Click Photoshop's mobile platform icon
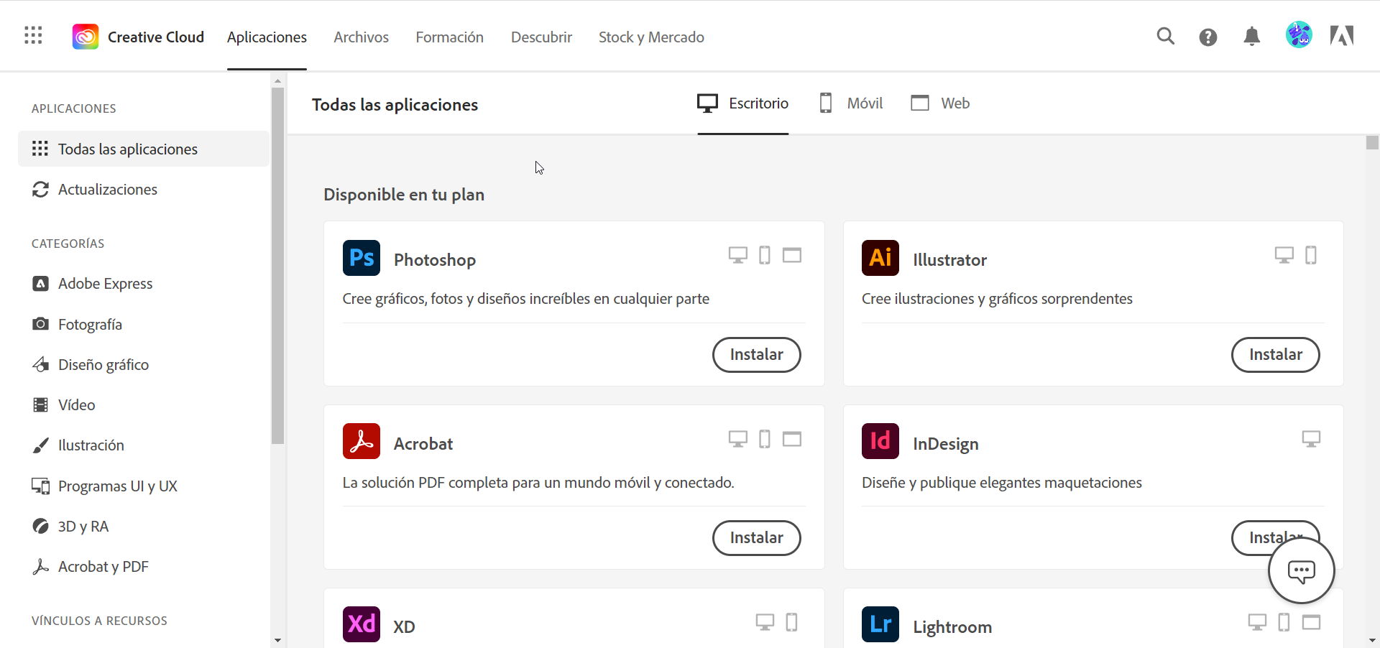The image size is (1380, 648). tap(765, 255)
